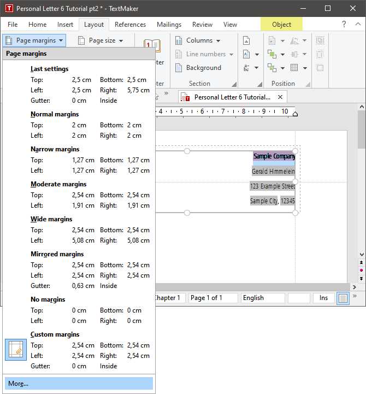Click the Personal Letter 6 Tutorial document tab
The height and width of the screenshot is (394, 366).
(x=232, y=97)
